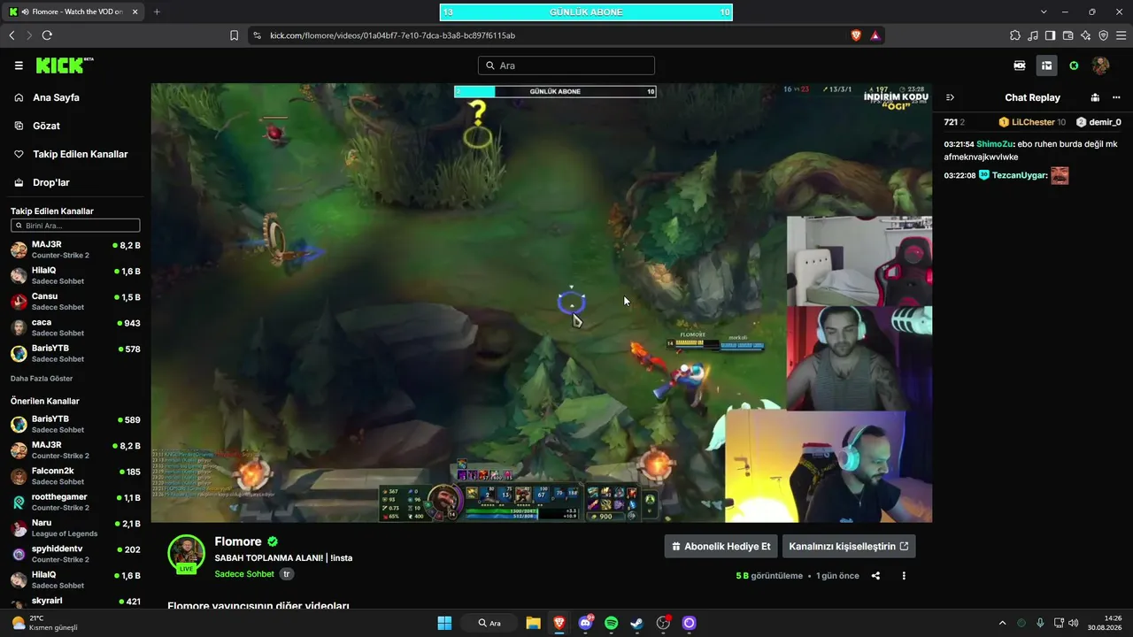The image size is (1133, 637).
Task: Click ShimoZu username in chat
Action: [x=994, y=144]
